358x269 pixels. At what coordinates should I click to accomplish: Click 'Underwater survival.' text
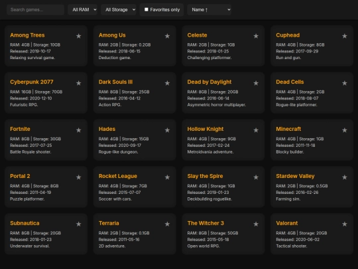click(30, 246)
